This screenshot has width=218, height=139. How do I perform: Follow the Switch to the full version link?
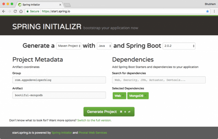tap(94, 120)
